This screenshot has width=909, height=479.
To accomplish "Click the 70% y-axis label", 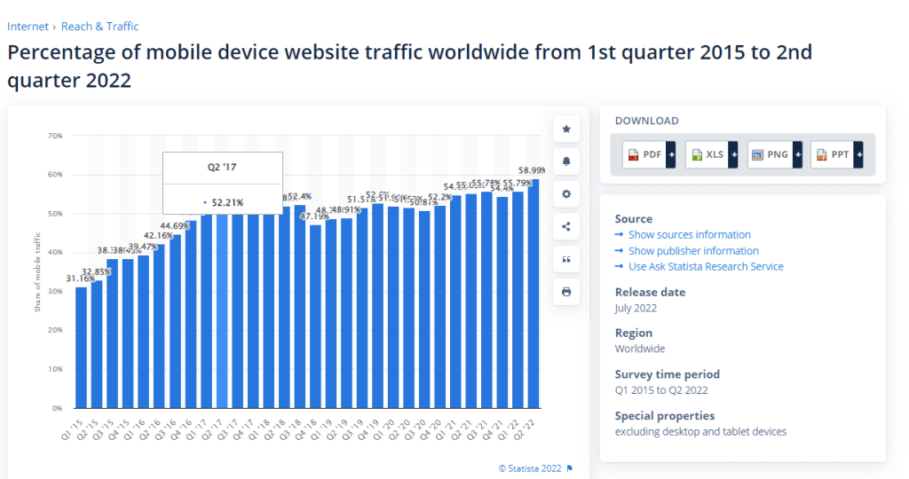I will pos(55,136).
